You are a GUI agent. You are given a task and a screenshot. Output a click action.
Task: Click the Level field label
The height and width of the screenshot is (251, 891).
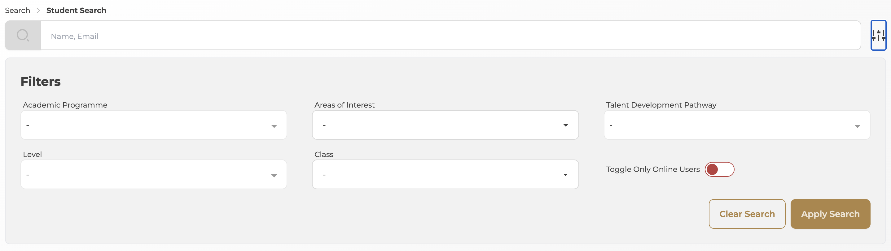point(32,154)
